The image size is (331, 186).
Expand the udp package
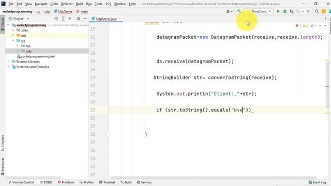coord(18,51)
